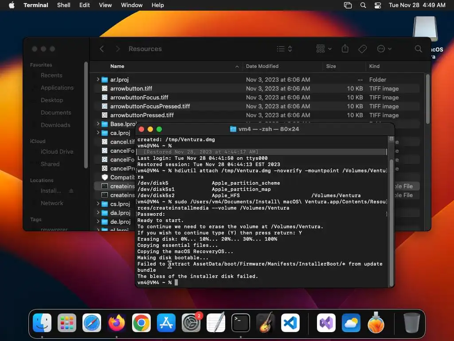This screenshot has height=341, width=454.
Task: Select arrowbutton.tiff file row
Action: [257, 88]
